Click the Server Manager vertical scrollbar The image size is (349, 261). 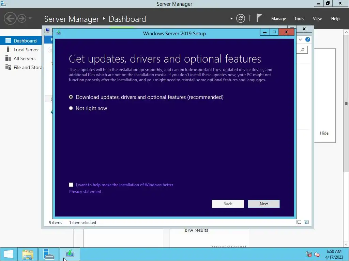point(346,103)
